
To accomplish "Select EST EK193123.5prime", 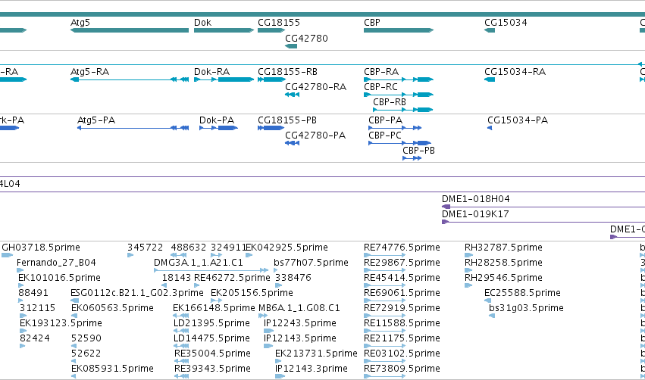I will pyautogui.click(x=23, y=331).
